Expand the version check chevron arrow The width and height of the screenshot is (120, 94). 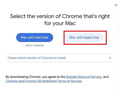coord(110,58)
